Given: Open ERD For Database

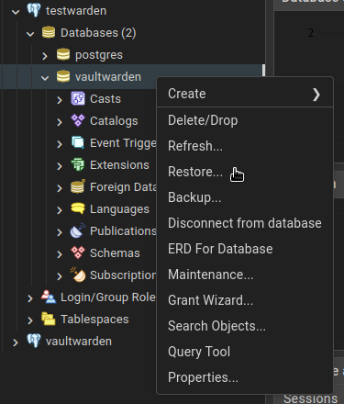Looking at the screenshot, I should tap(245, 249).
